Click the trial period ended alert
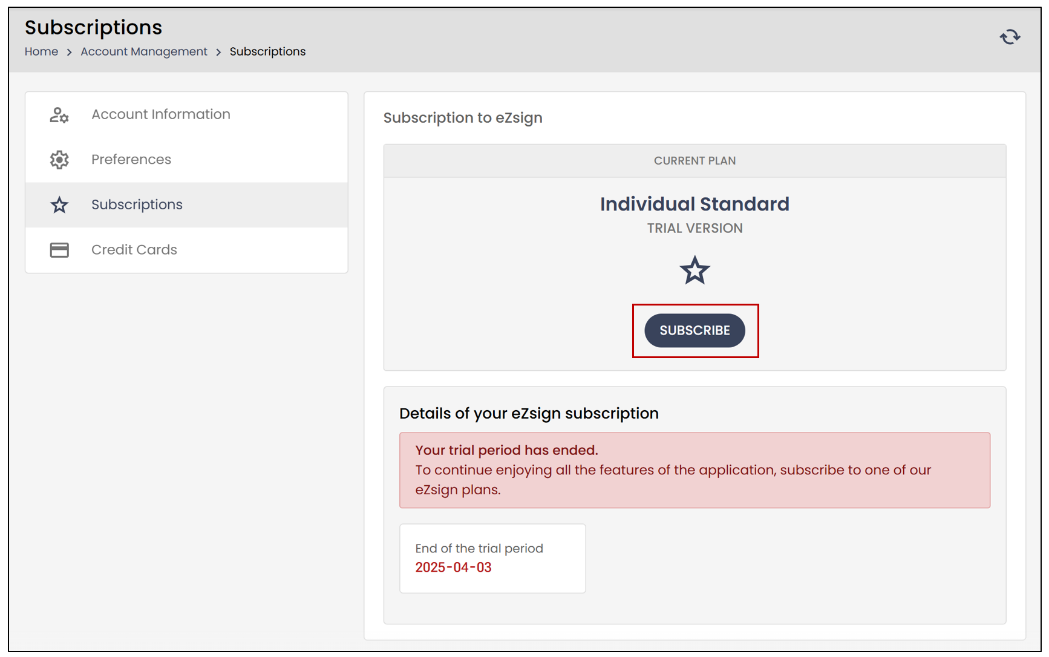The height and width of the screenshot is (657, 1049). (x=694, y=470)
